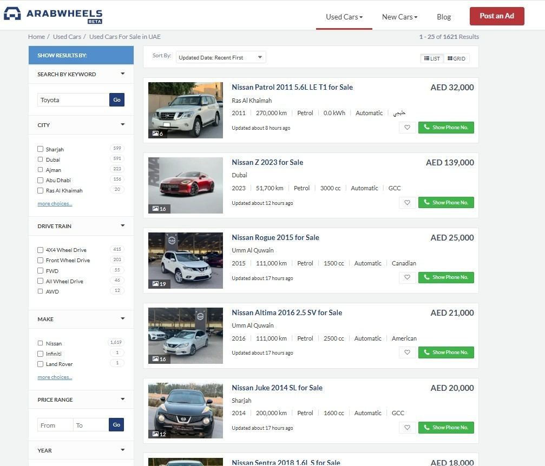The width and height of the screenshot is (545, 466).
Task: Open the Used Cars menu
Action: click(344, 17)
